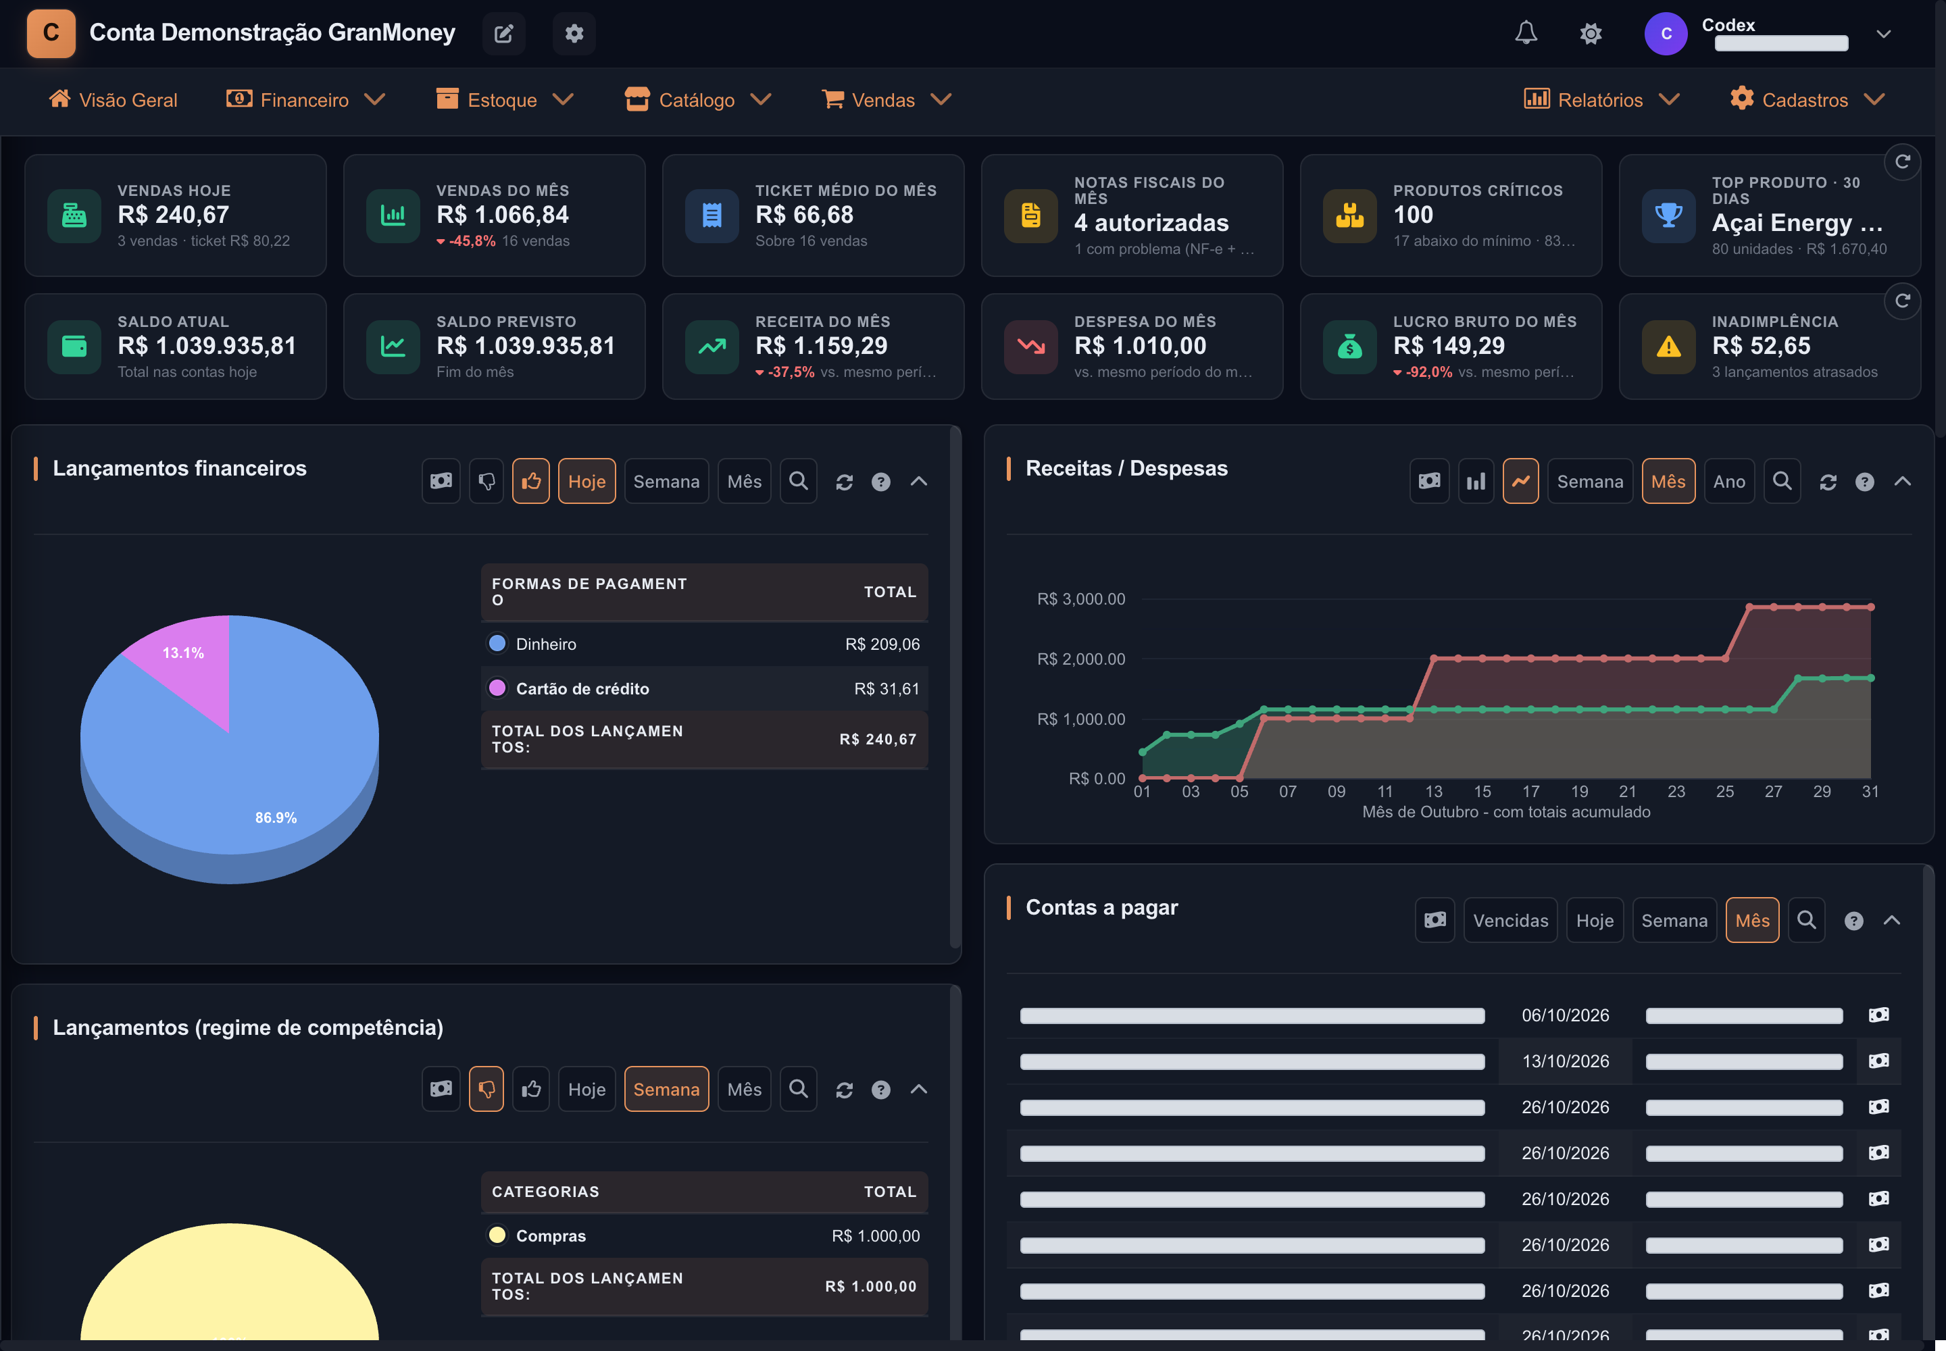Select Hoje in Lançamentos financeiros
1946x1351 pixels.
(x=587, y=481)
